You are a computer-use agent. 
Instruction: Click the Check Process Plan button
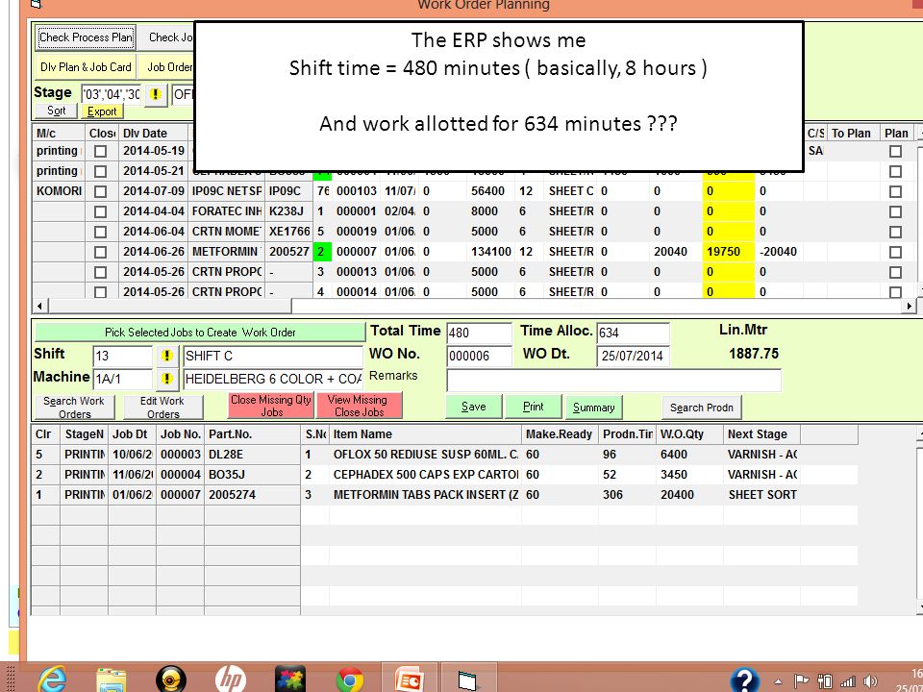[86, 37]
